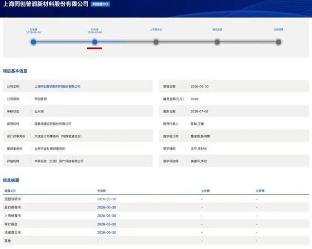Click the 发行保荐书 row label

coord(13,207)
